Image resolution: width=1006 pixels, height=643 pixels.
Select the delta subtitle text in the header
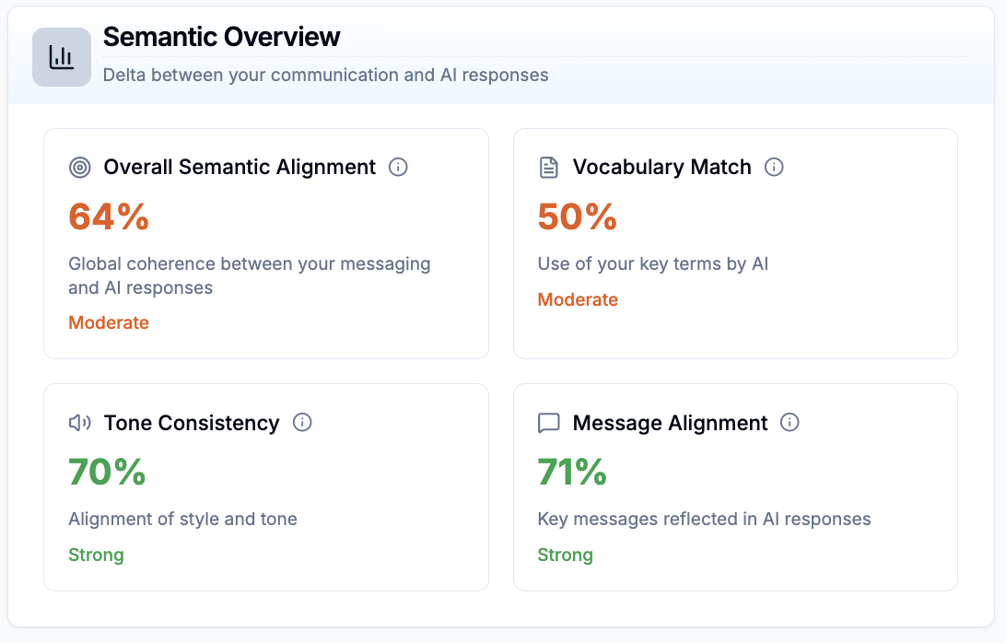[327, 75]
